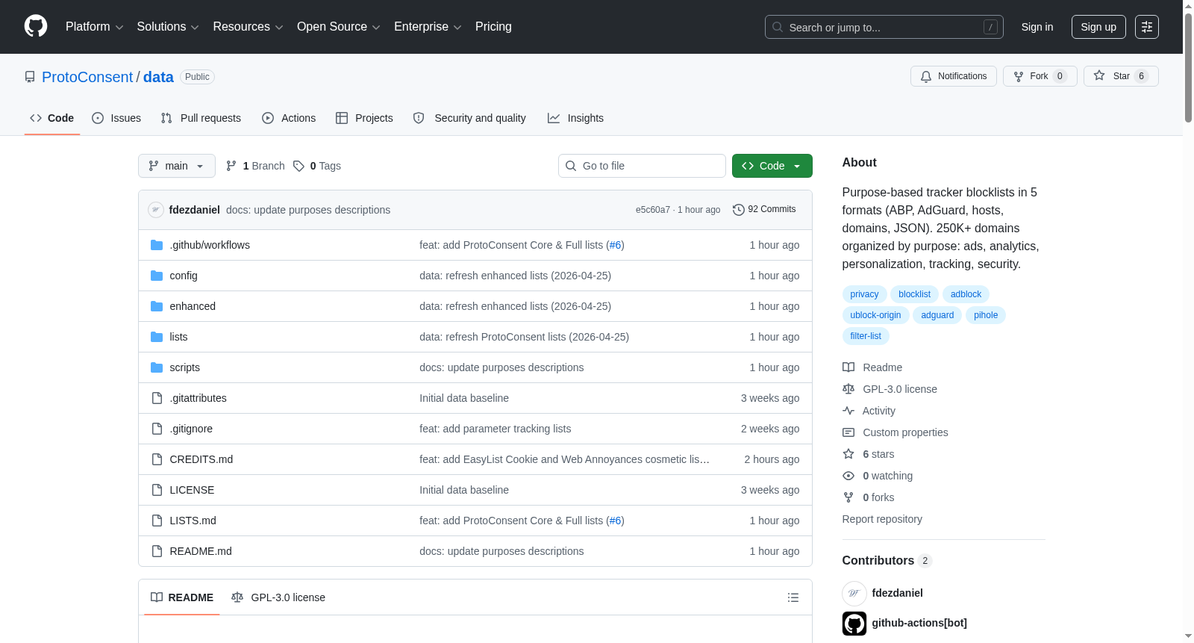Click the star icon next to 6 stars

pyautogui.click(x=848, y=454)
